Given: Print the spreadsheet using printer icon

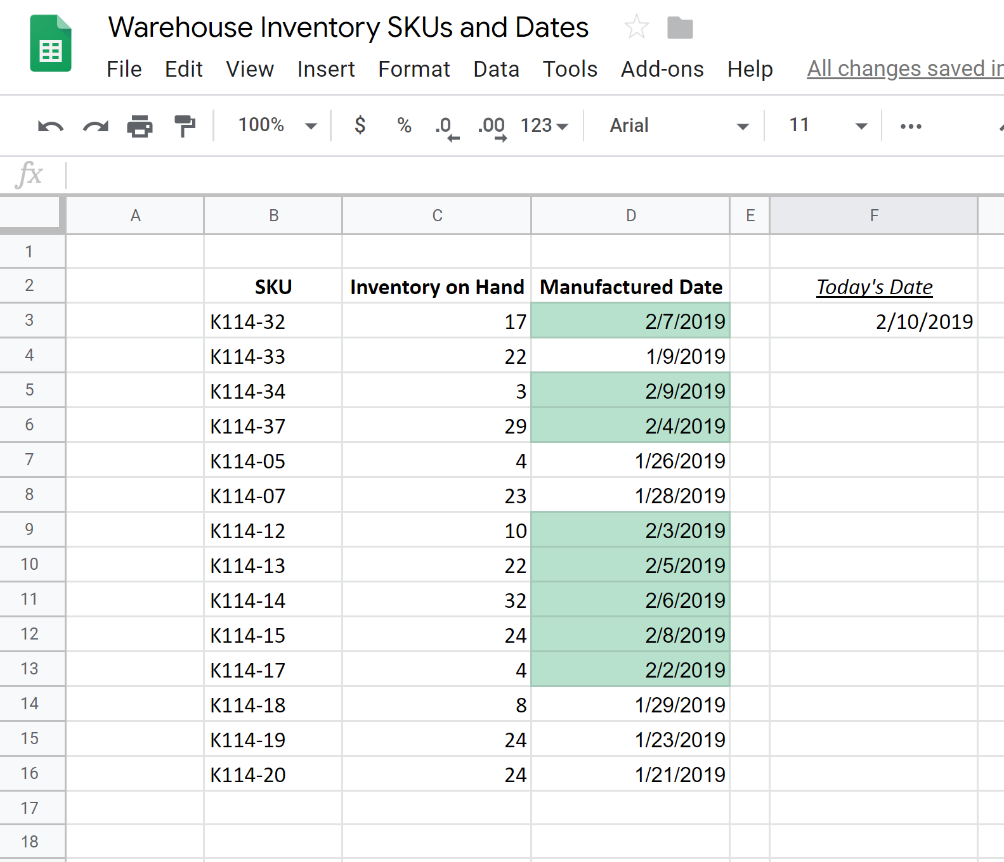Looking at the screenshot, I should click(140, 126).
